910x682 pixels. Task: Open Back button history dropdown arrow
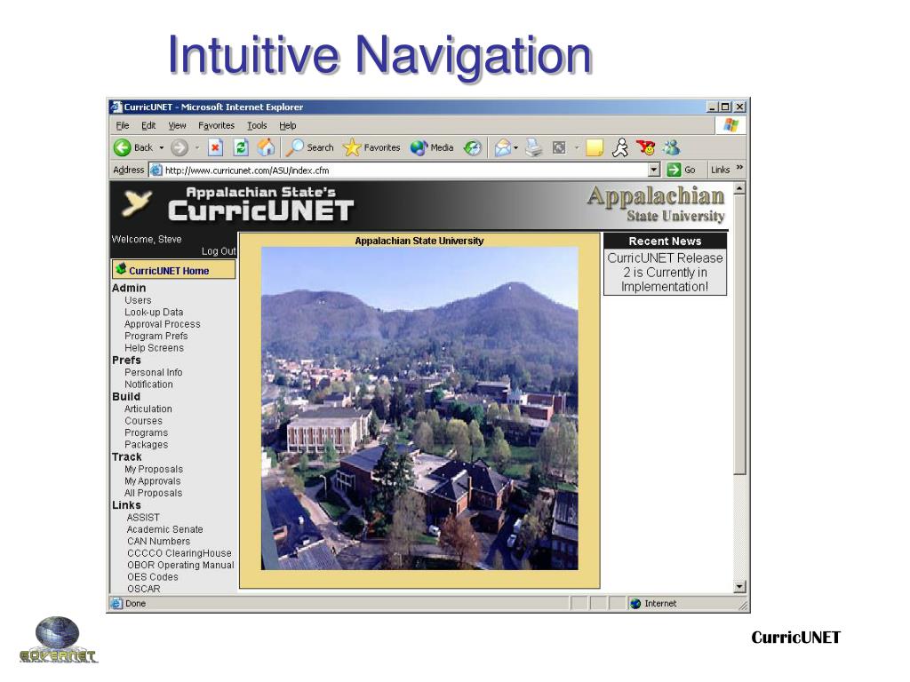pyautogui.click(x=162, y=148)
